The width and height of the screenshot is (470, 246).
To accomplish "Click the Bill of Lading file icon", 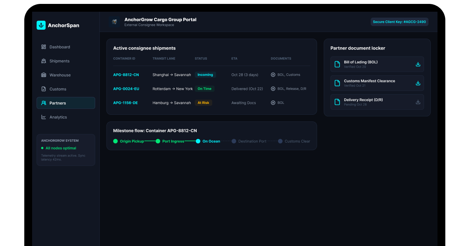I will click(x=337, y=64).
